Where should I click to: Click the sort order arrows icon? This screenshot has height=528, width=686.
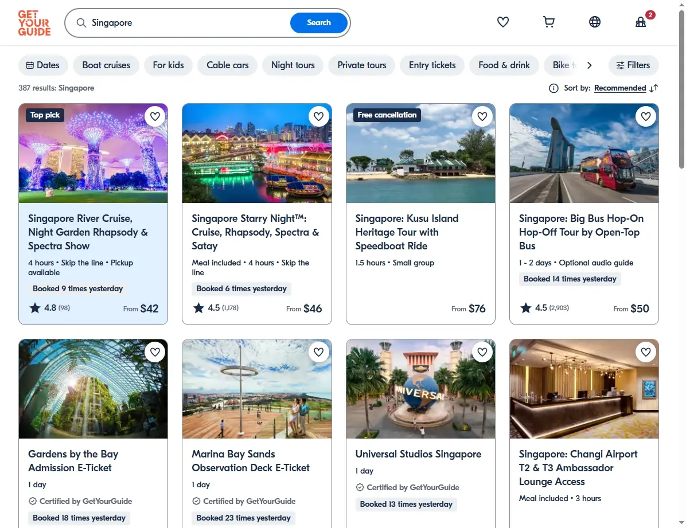pos(654,88)
